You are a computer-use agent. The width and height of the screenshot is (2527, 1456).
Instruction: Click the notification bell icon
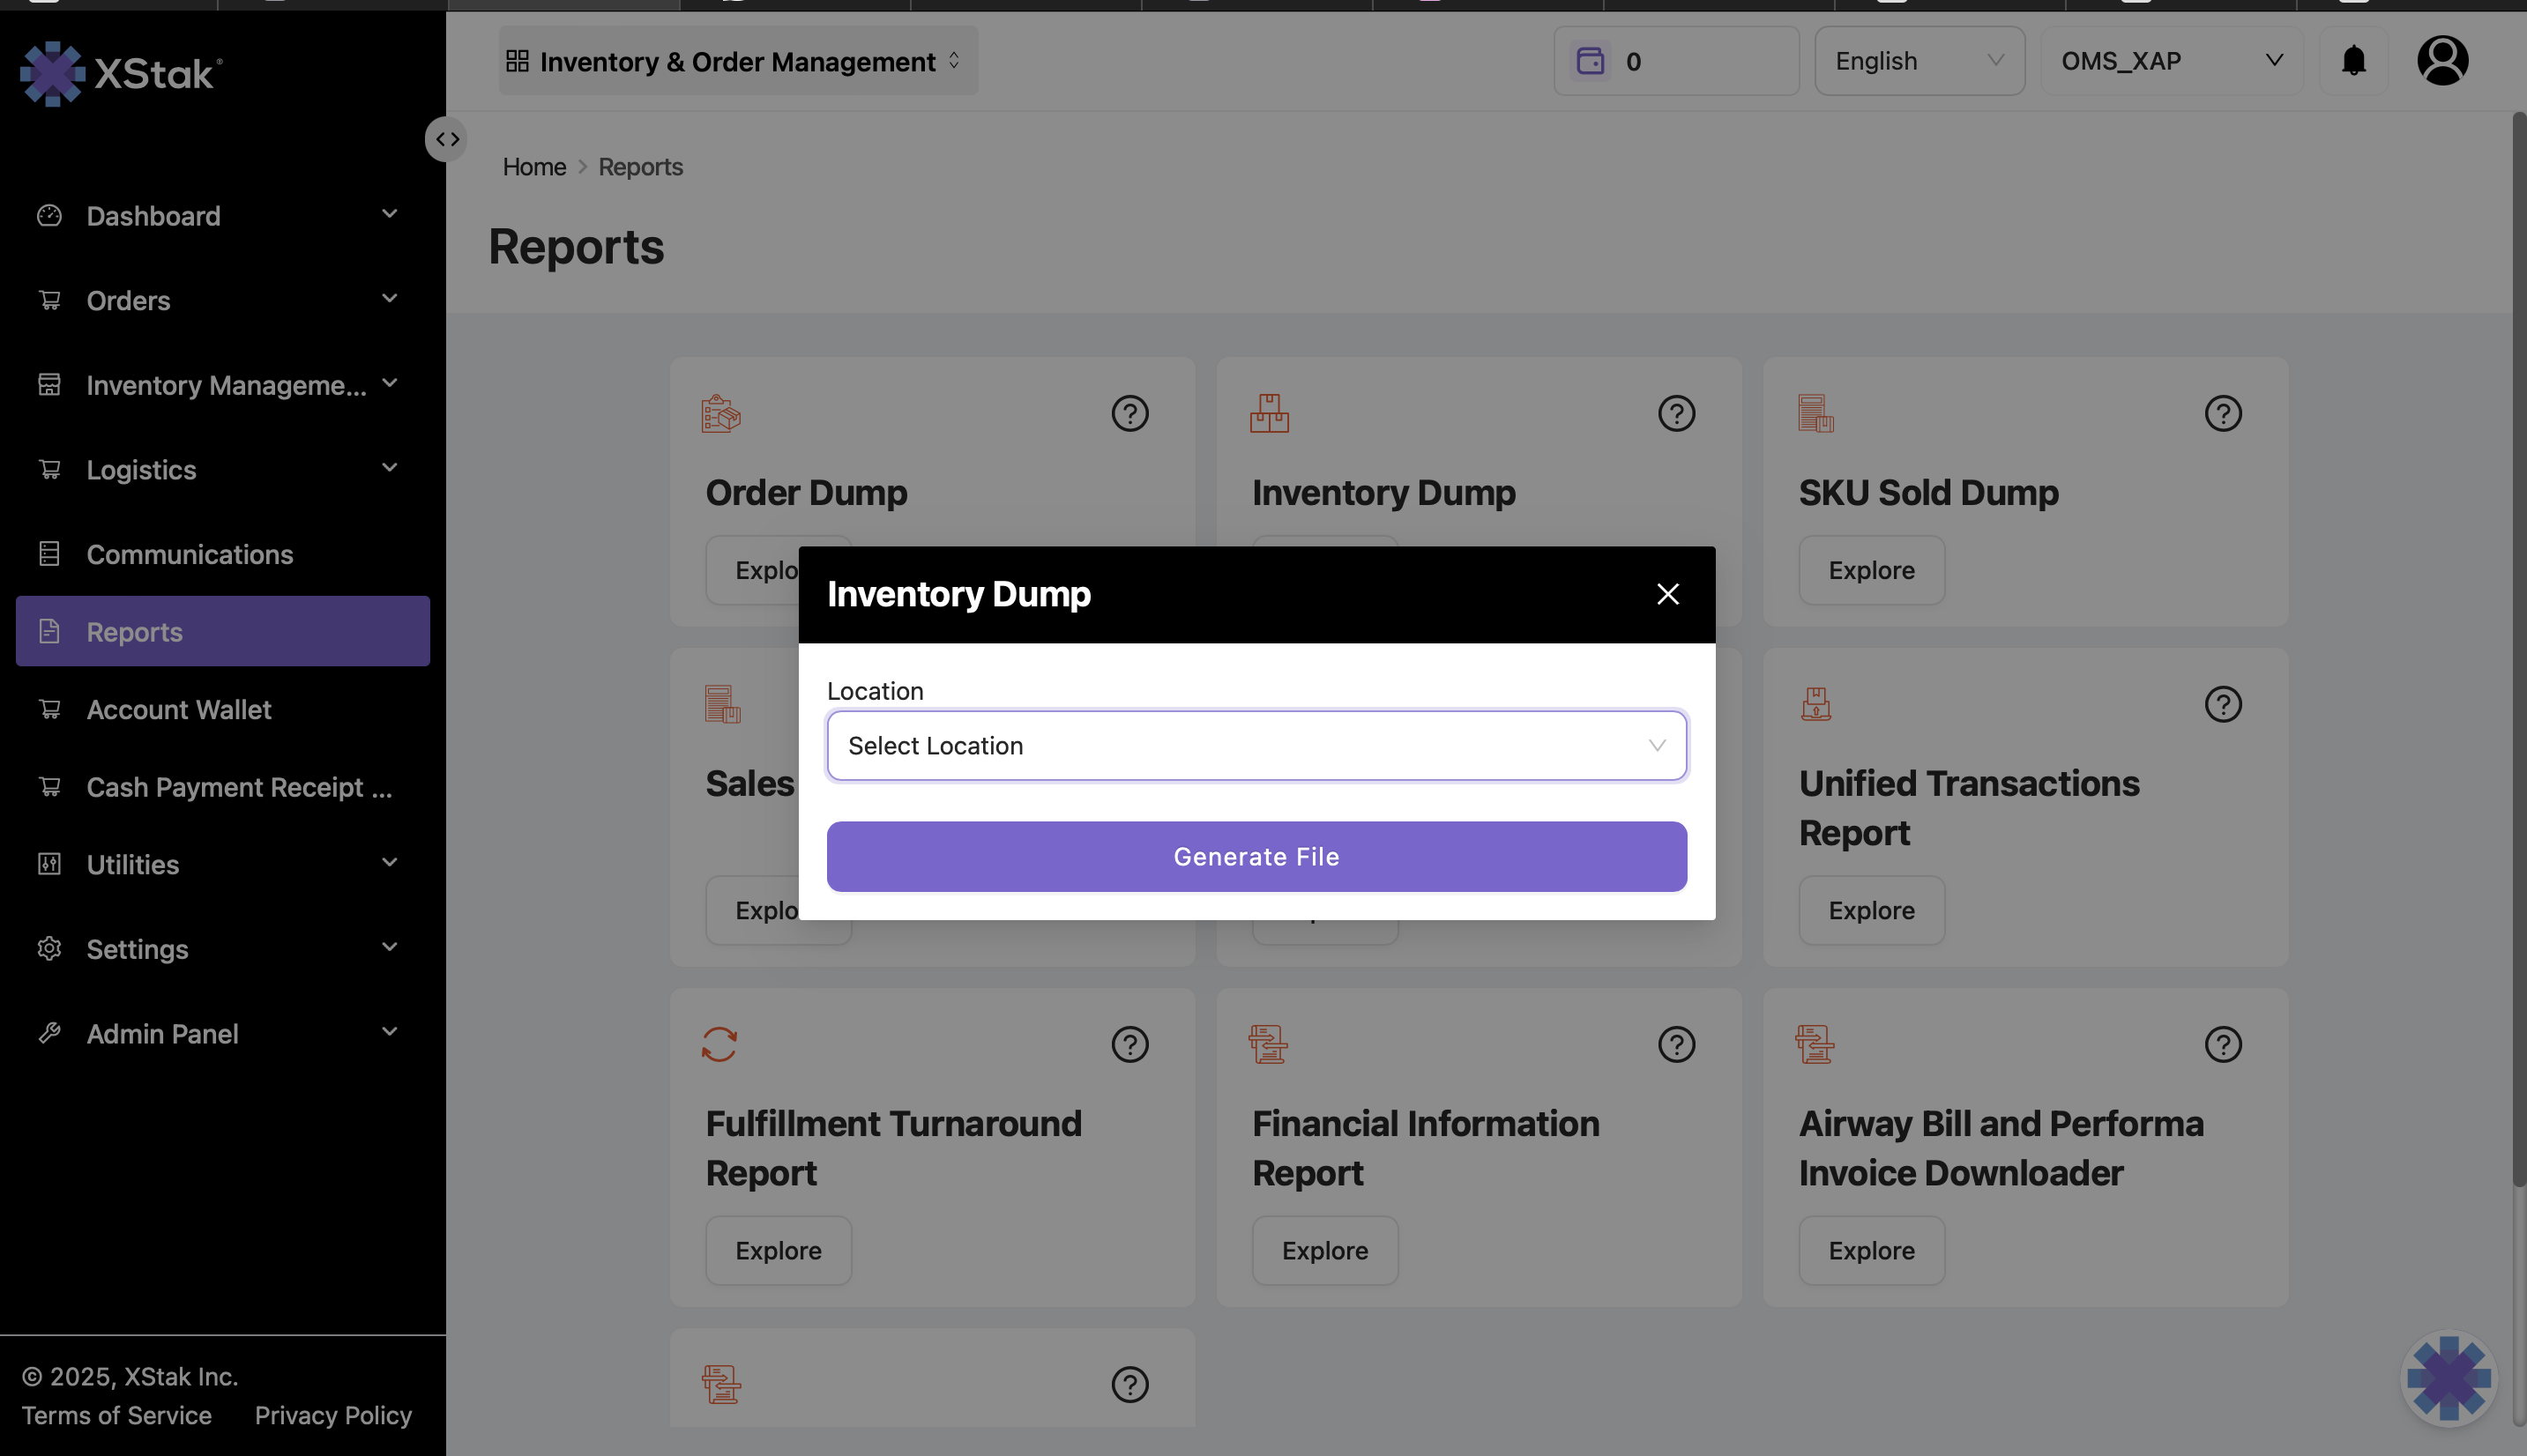[x=2353, y=61]
